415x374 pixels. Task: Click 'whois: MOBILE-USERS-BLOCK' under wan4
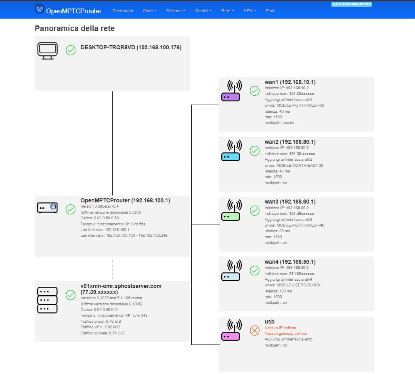coord(292,285)
